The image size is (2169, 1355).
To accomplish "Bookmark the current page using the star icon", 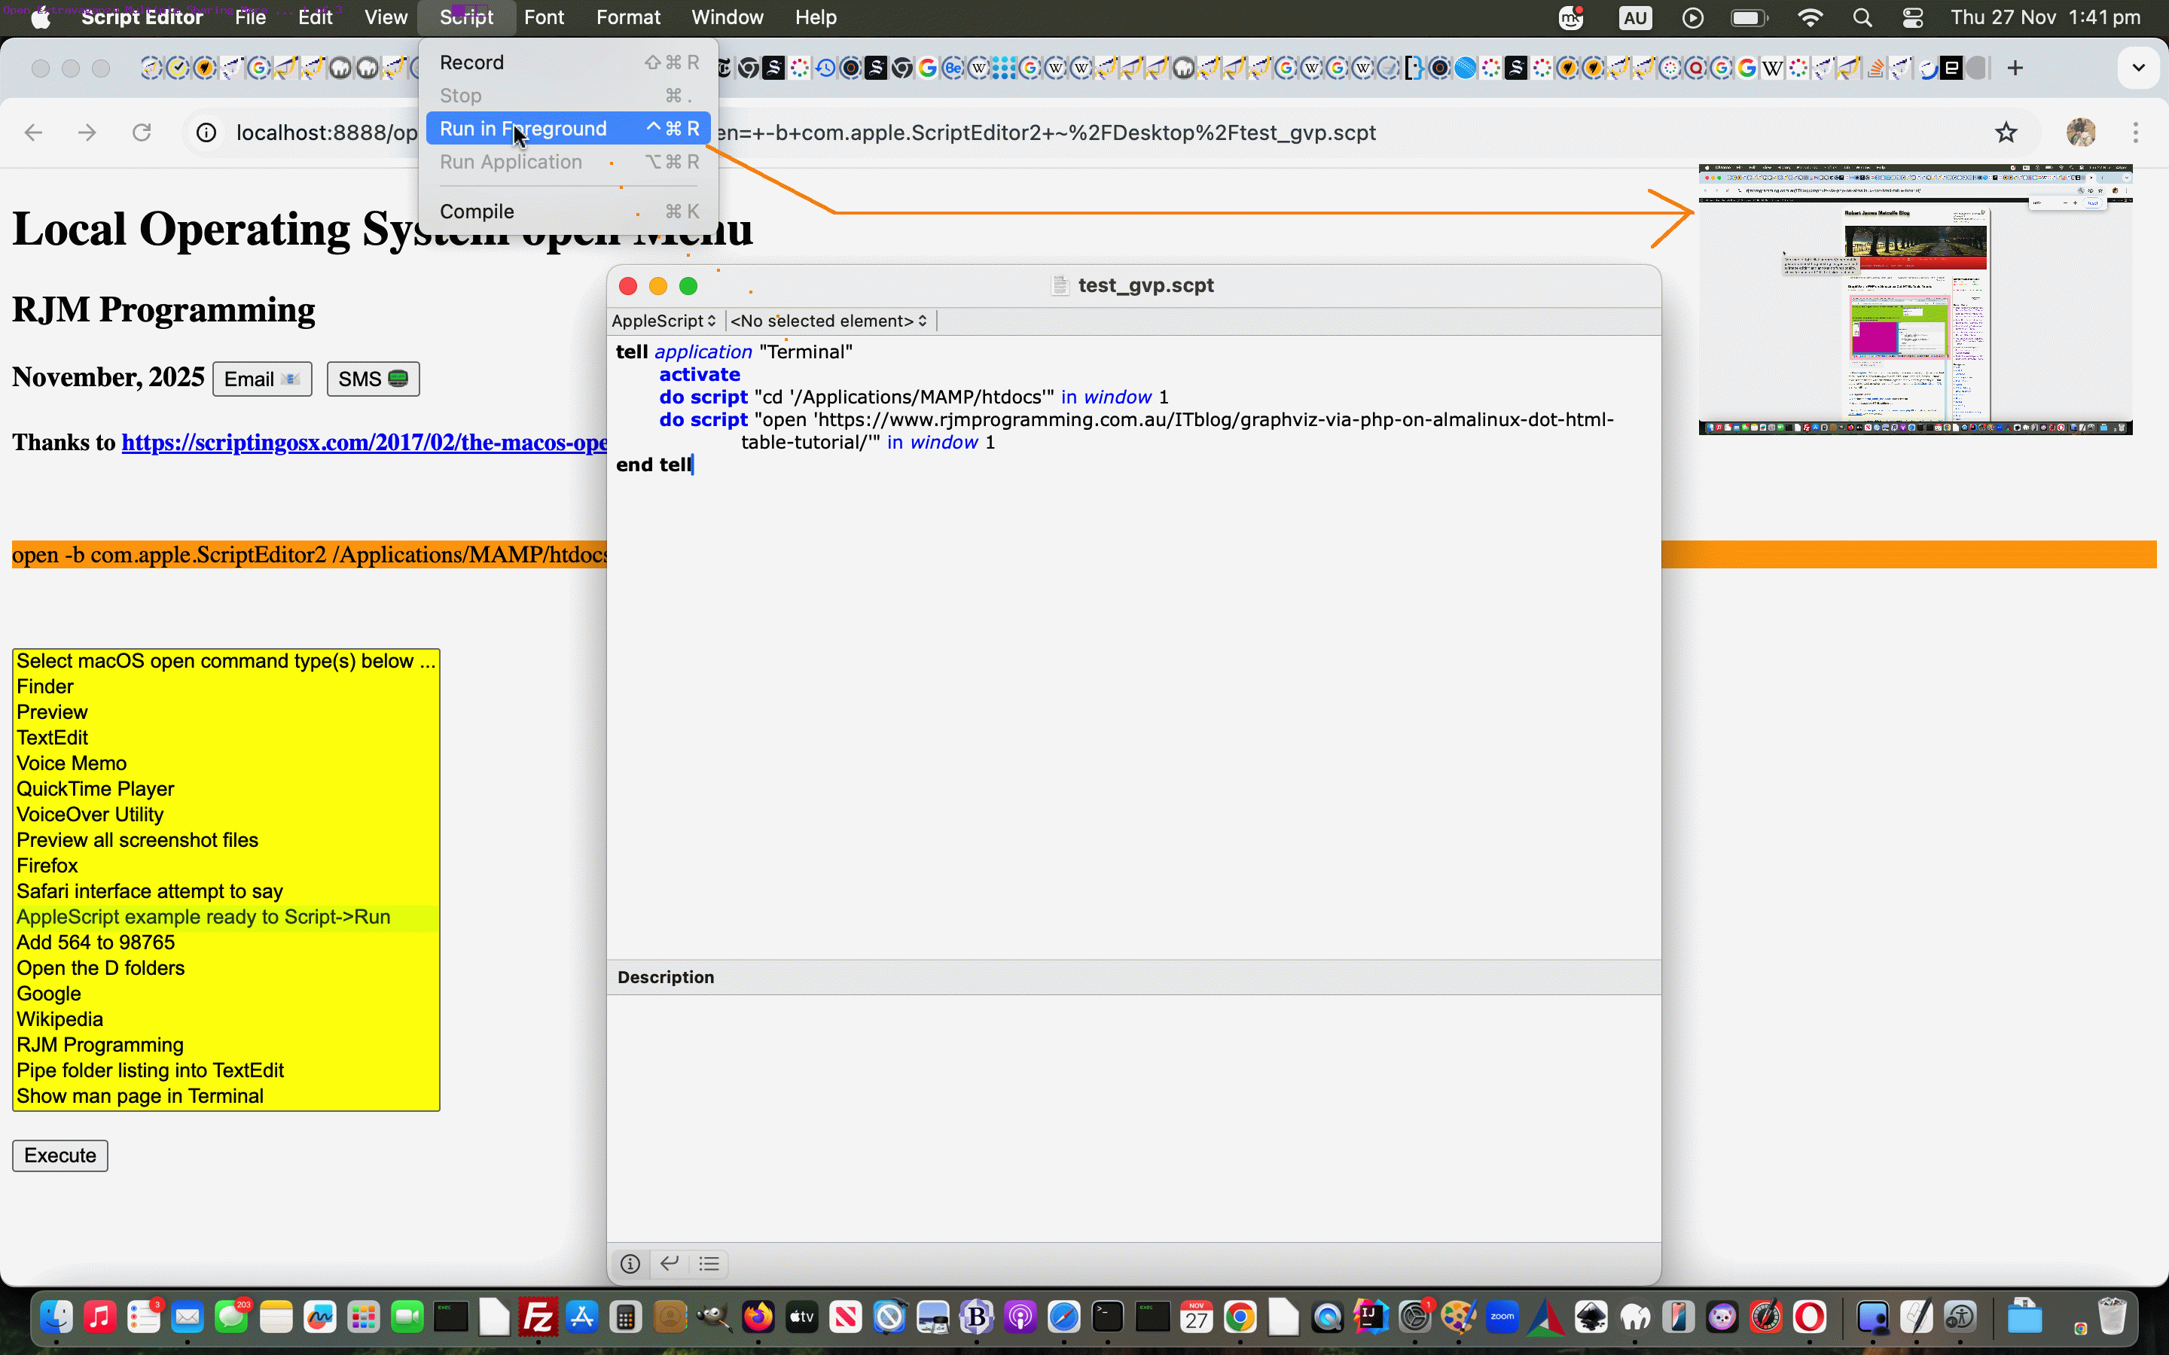I will point(2007,132).
